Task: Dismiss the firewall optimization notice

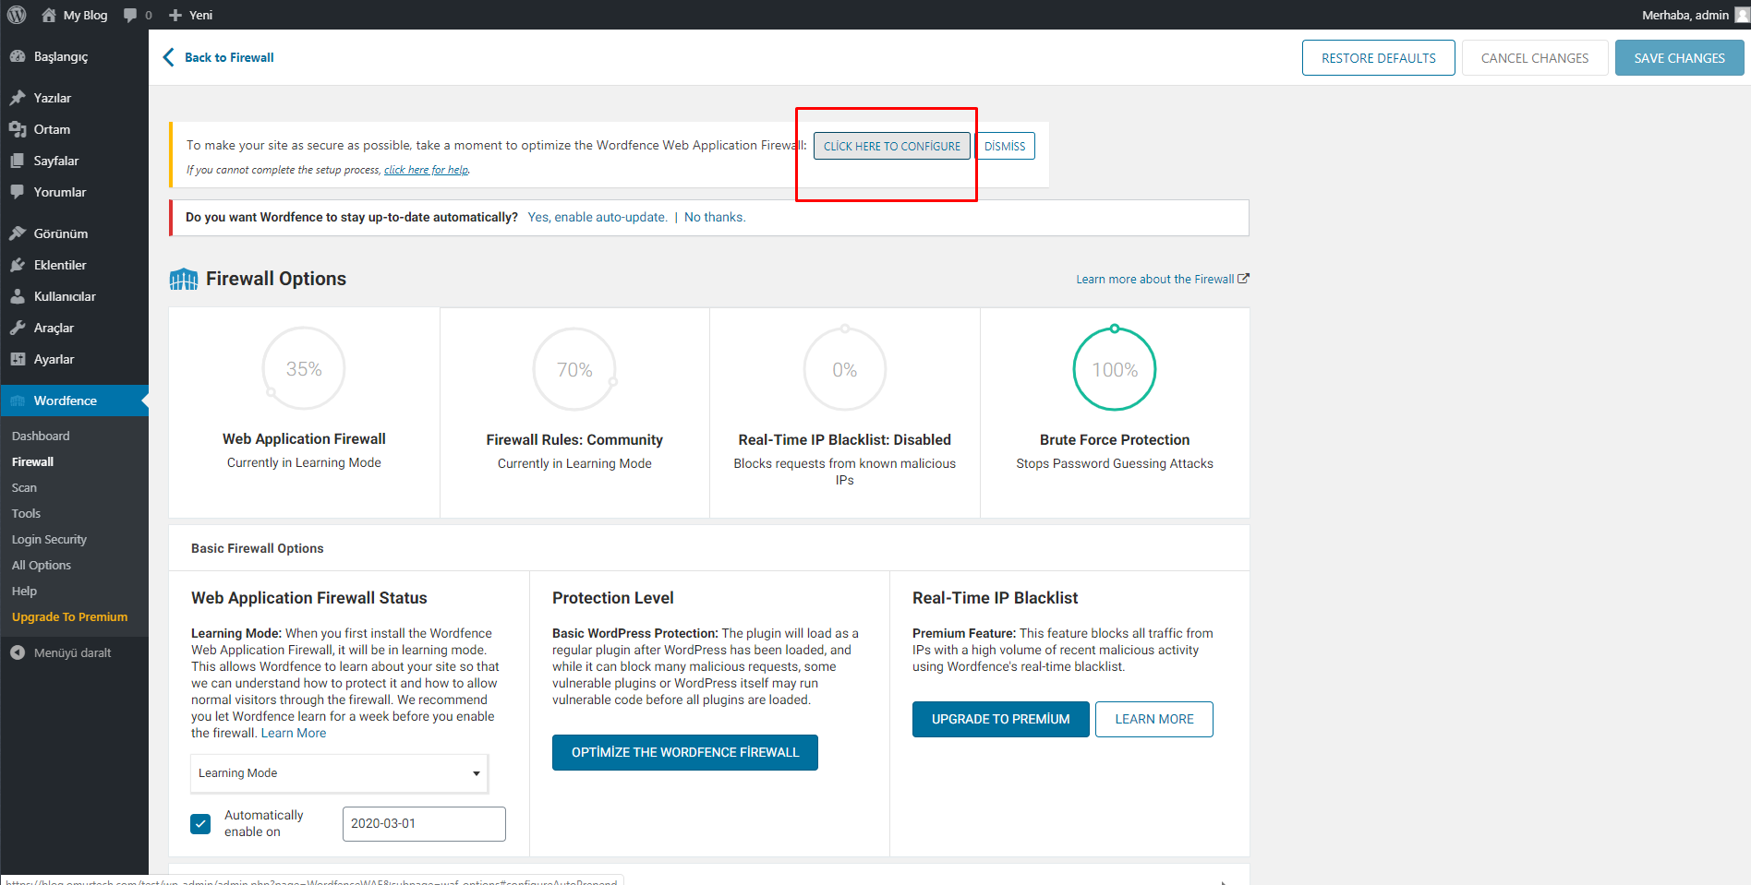Action: pyautogui.click(x=1005, y=146)
